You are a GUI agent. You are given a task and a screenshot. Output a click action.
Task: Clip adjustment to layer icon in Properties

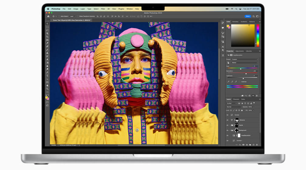pyautogui.click(x=242, y=96)
